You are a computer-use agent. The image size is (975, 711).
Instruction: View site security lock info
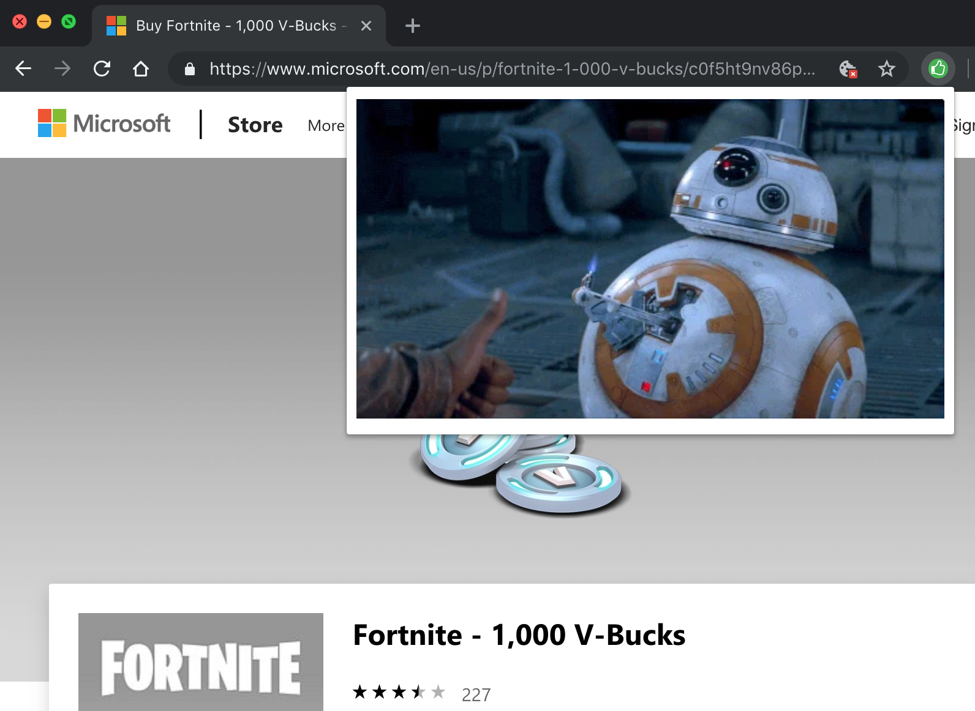(x=190, y=69)
